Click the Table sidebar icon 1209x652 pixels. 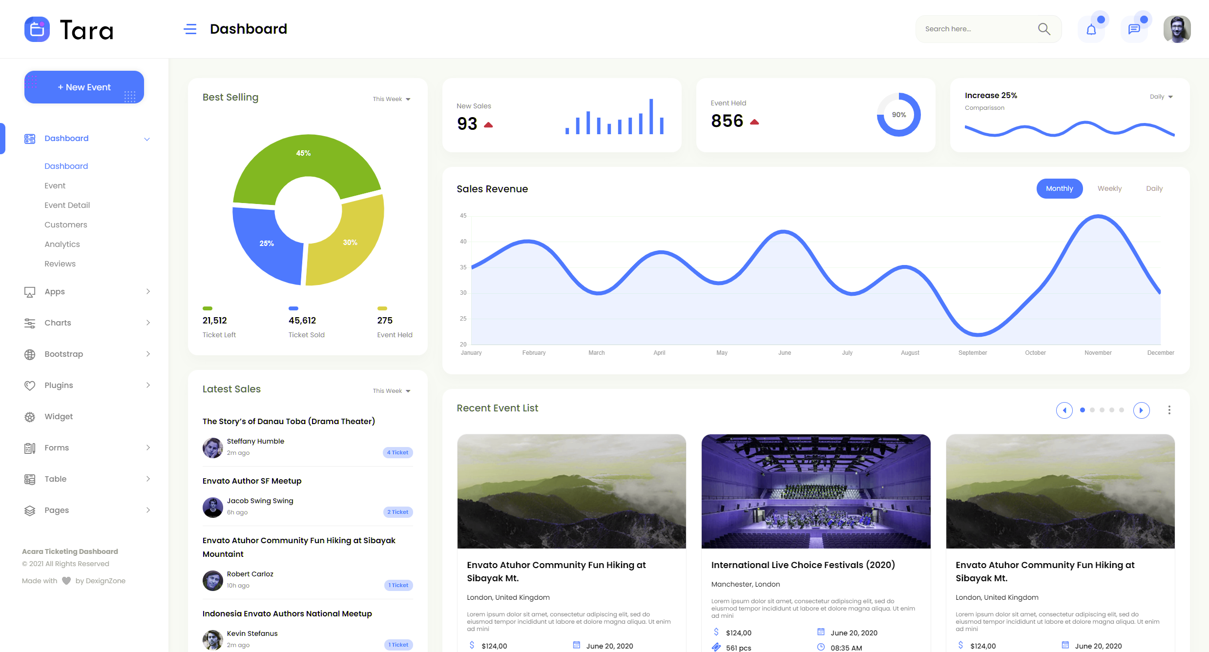point(30,479)
